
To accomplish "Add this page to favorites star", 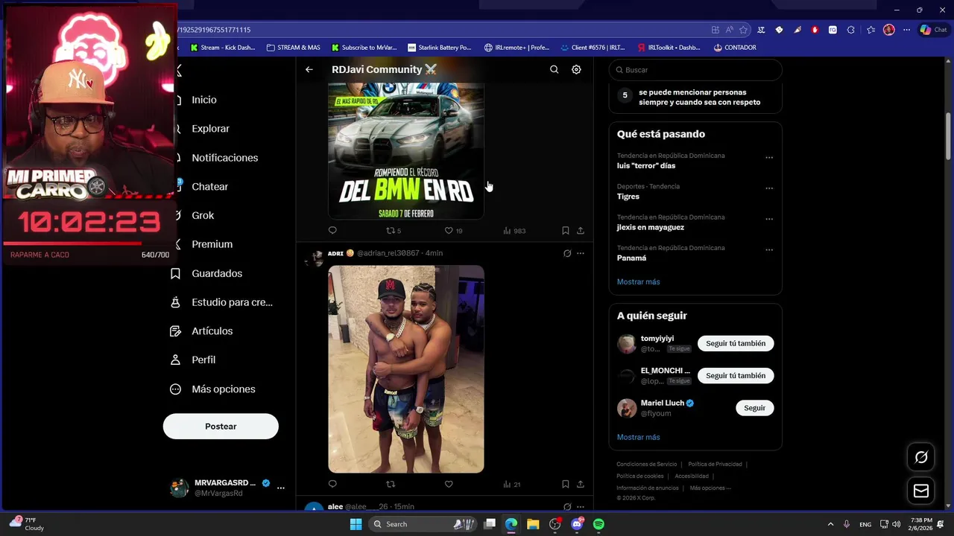I will (x=743, y=30).
